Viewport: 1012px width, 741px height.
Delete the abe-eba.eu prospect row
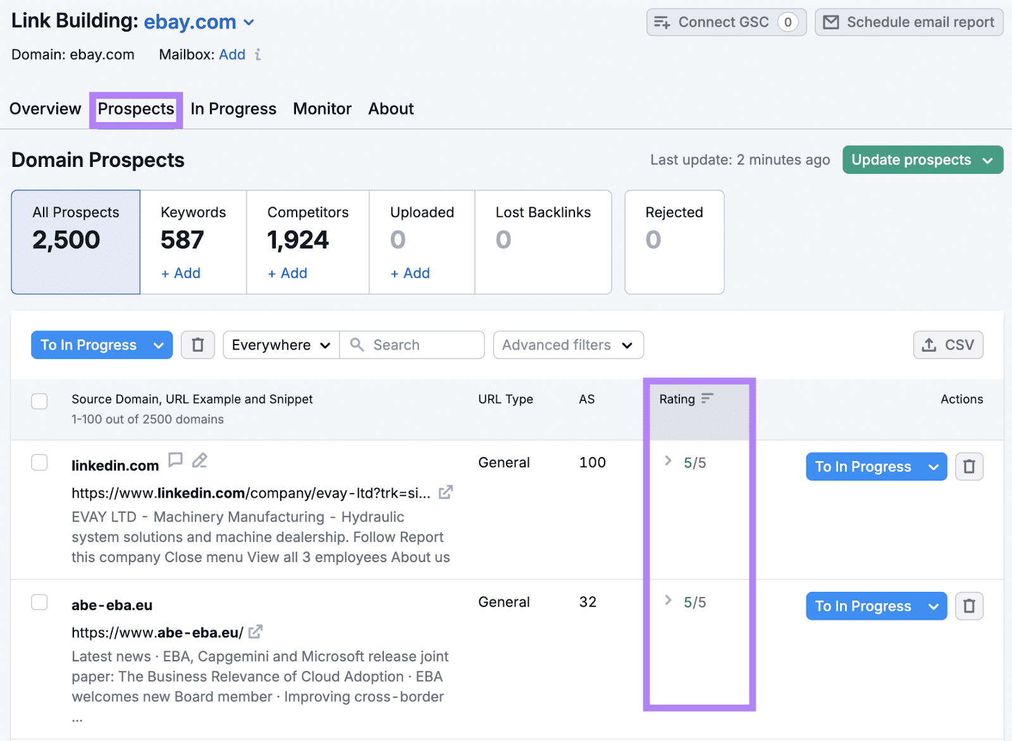coord(968,606)
